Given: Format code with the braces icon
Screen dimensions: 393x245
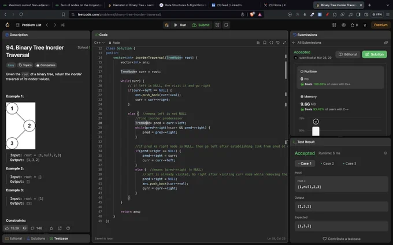Looking at the screenshot, I should coord(271,43).
